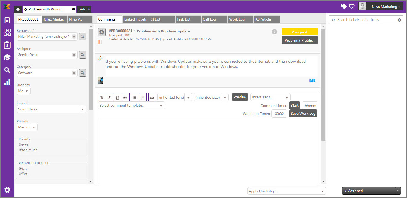The height and width of the screenshot is (198, 407).
Task: Open the Apply Quickstep dropdown
Action: (x=287, y=191)
